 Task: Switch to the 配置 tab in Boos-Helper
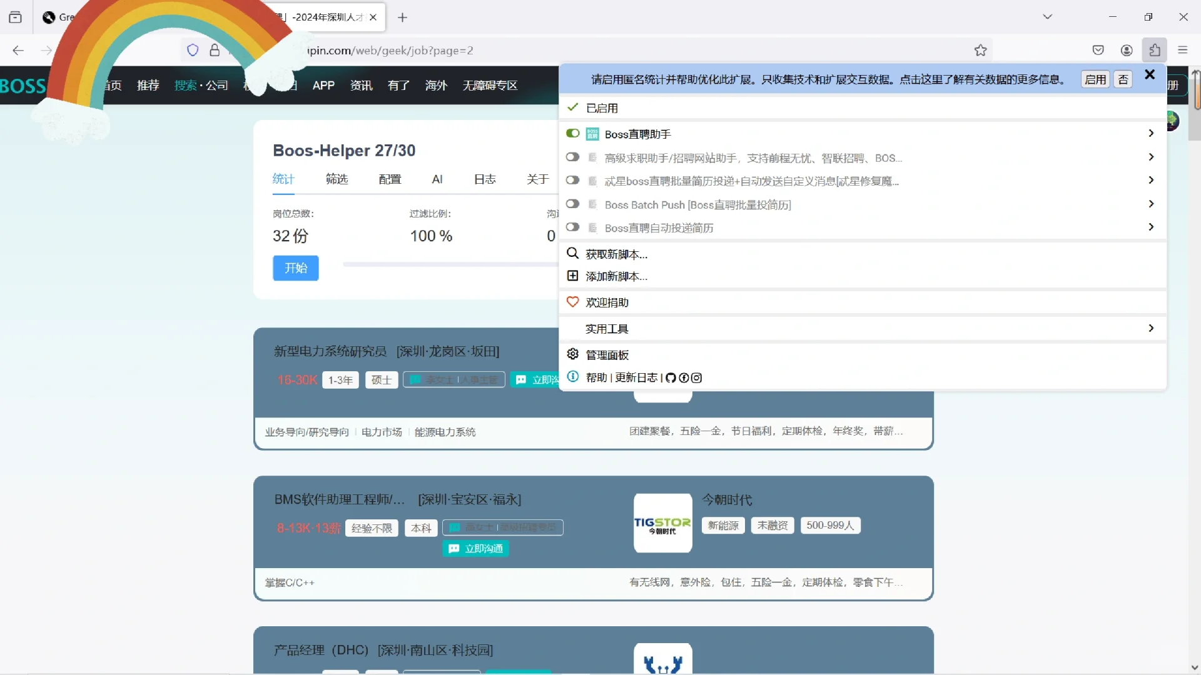click(389, 179)
